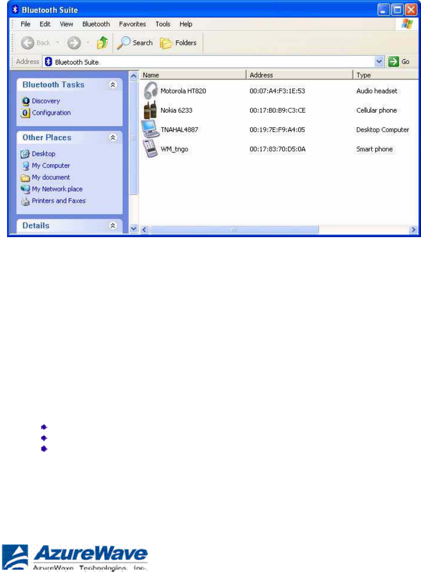Click the side panel vertical scrollbar thumb
The width and height of the screenshot is (421, 574).
134,137
